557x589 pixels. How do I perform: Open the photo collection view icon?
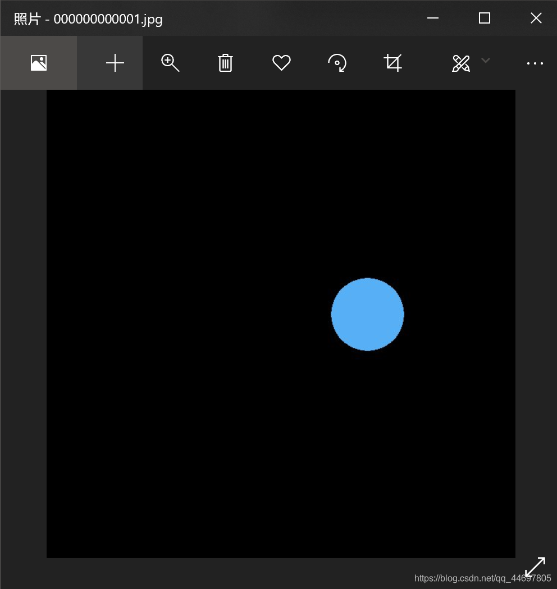pos(39,63)
